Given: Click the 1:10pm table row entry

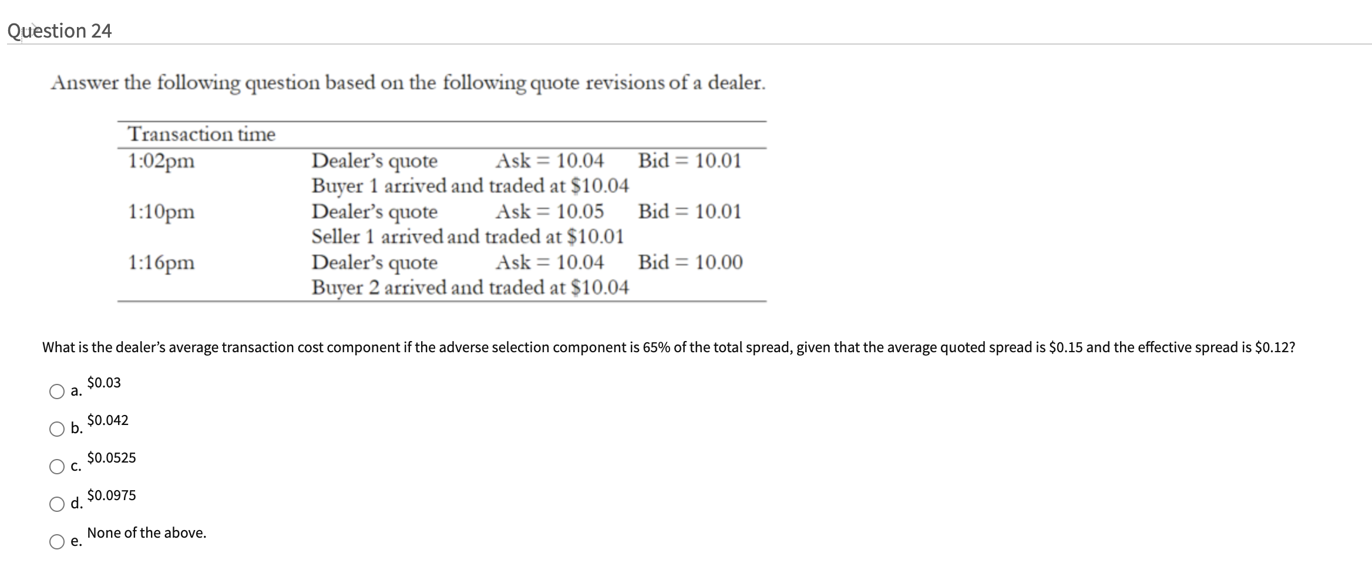Looking at the screenshot, I should tap(160, 211).
